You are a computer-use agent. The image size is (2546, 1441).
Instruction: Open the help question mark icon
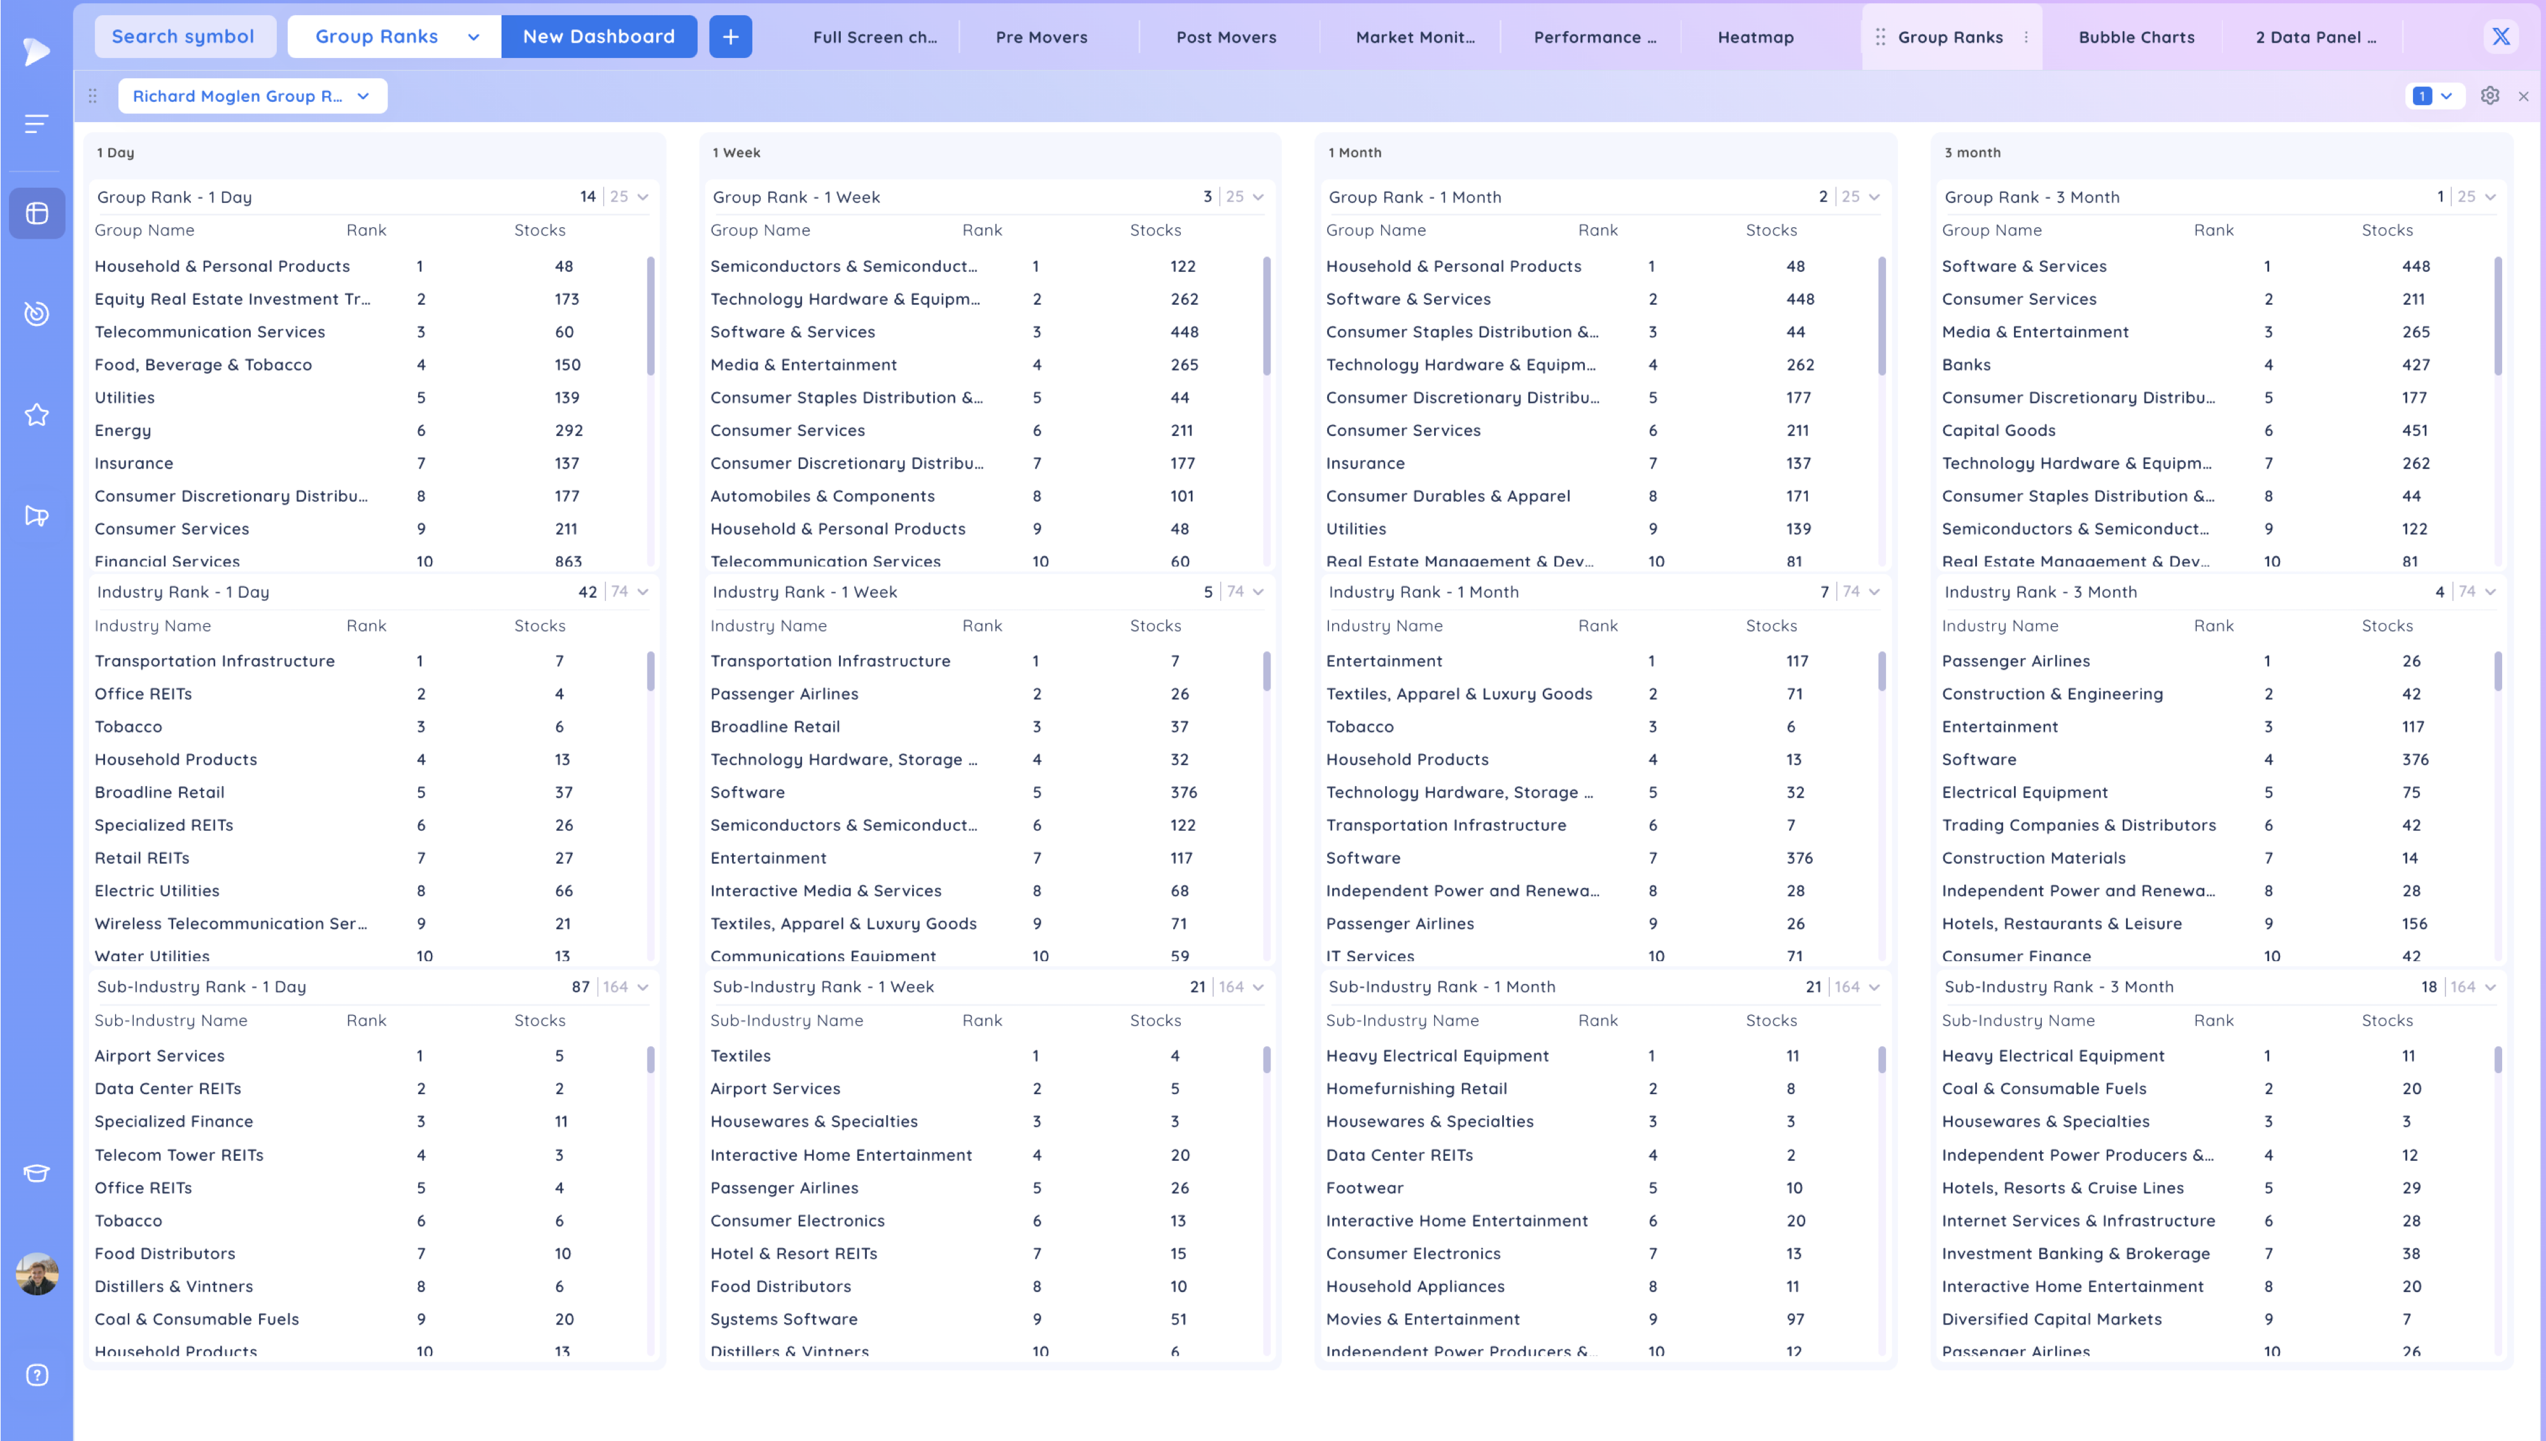[x=37, y=1375]
